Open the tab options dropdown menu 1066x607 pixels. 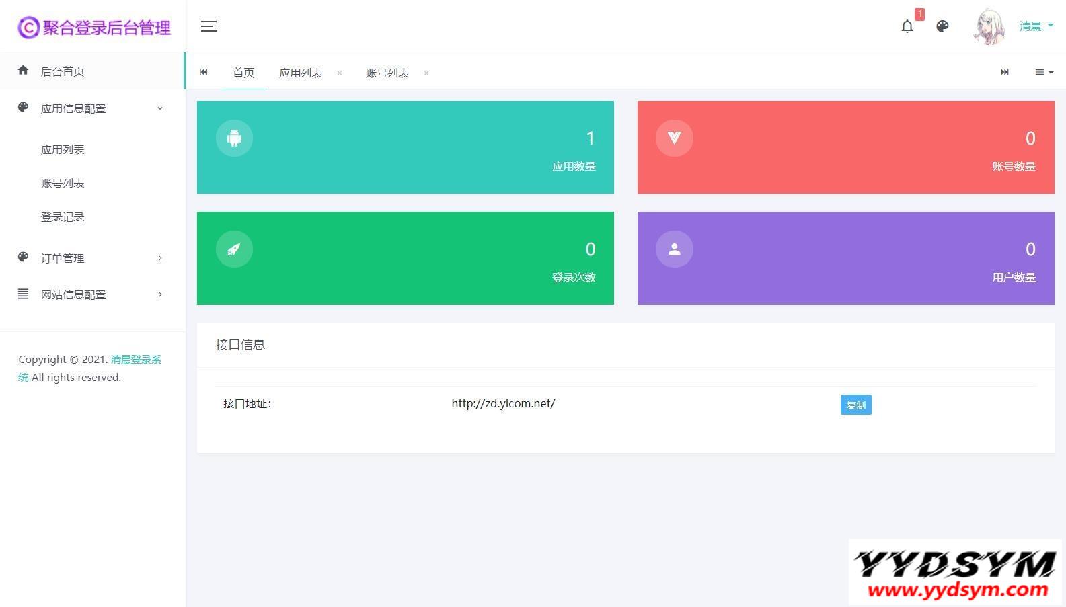click(1044, 72)
